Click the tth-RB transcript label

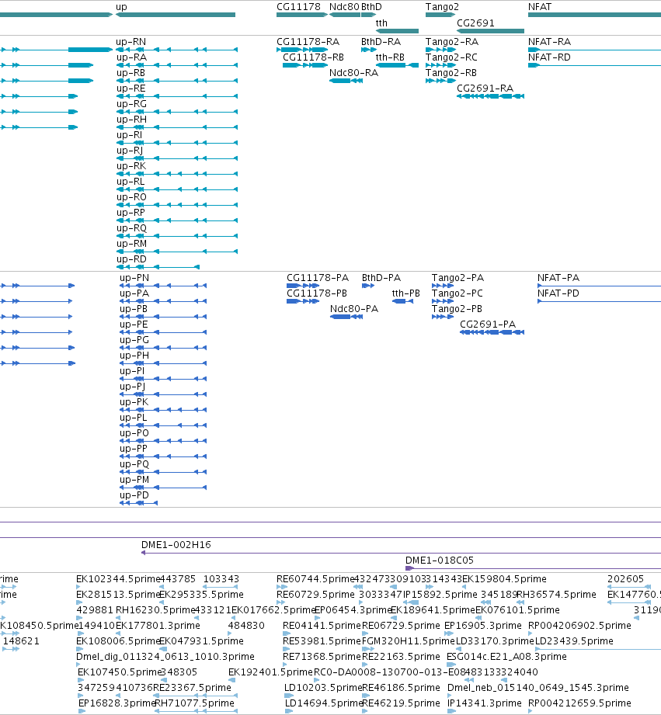click(x=390, y=57)
